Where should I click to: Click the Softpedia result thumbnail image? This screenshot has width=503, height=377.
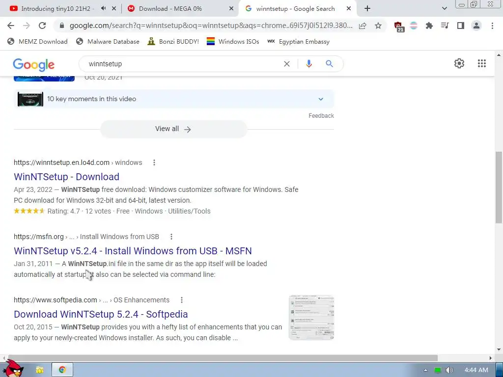point(311,318)
